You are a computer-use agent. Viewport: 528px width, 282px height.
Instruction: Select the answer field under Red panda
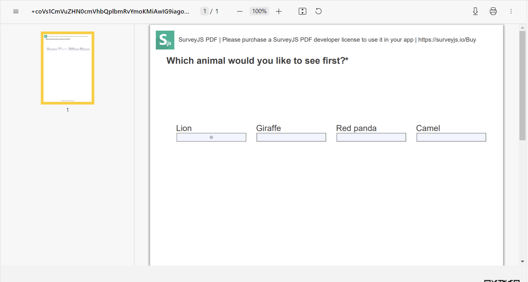coord(371,137)
